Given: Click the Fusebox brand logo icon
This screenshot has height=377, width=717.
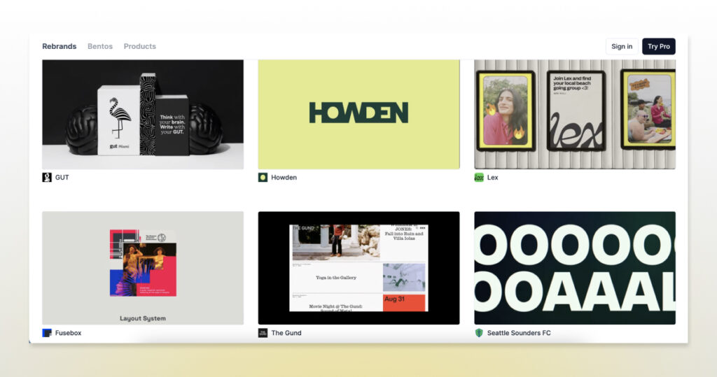Looking at the screenshot, I should coord(47,333).
